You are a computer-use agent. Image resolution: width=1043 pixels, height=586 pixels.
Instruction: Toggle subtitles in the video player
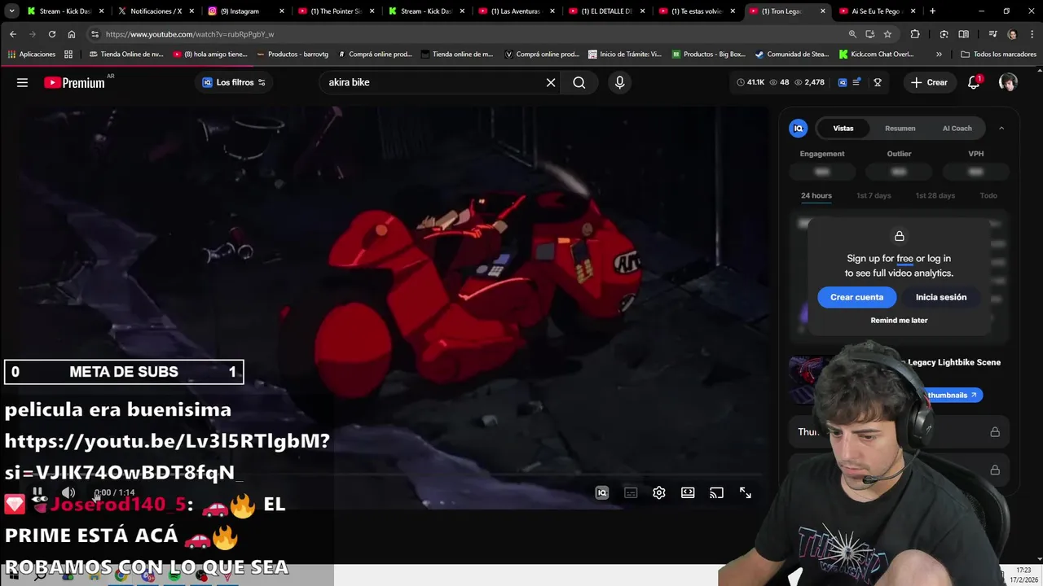tap(631, 492)
